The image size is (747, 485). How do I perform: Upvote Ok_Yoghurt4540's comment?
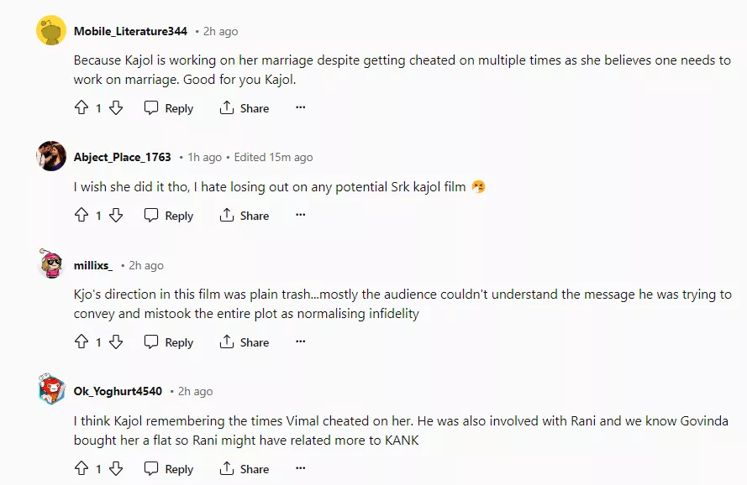tap(82, 469)
